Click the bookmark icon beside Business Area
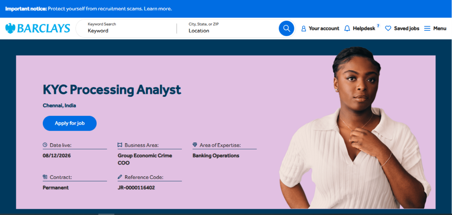452x215 pixels. click(120, 145)
